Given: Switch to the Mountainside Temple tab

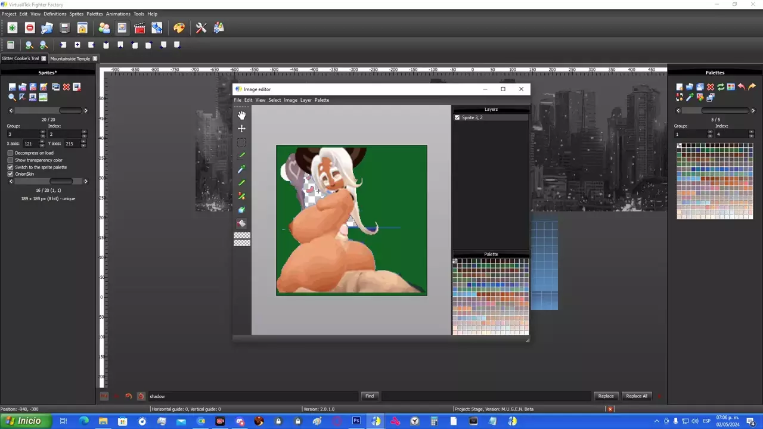Looking at the screenshot, I should click(x=70, y=58).
